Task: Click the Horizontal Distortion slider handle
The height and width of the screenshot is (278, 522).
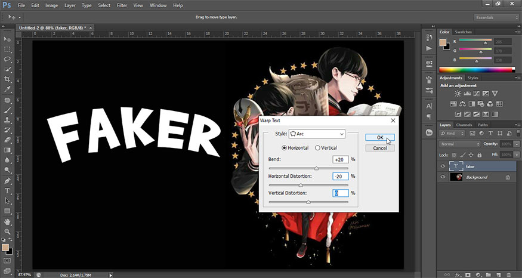Action: [x=301, y=185]
